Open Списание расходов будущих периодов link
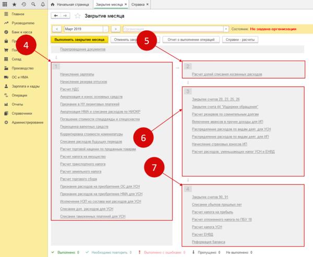 tap(91, 141)
